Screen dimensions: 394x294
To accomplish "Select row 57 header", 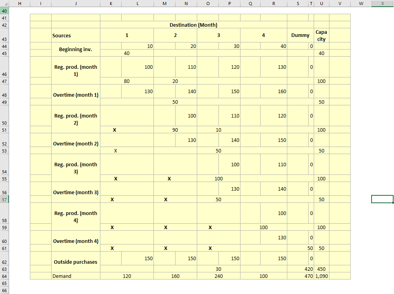I will [4, 199].
